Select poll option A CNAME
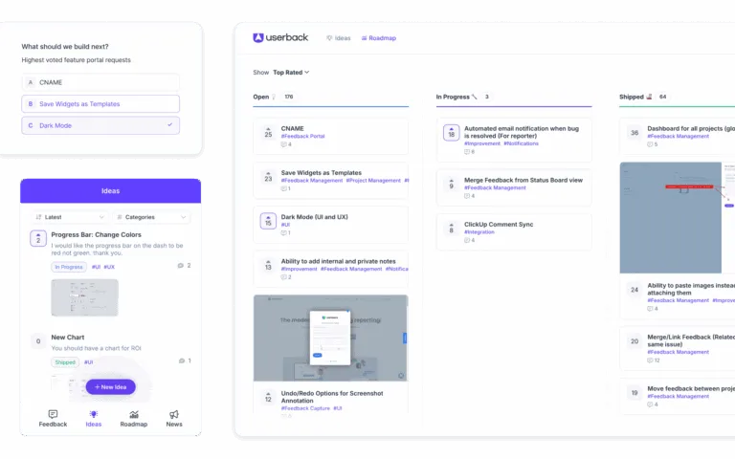The height and width of the screenshot is (459, 735). [100, 82]
